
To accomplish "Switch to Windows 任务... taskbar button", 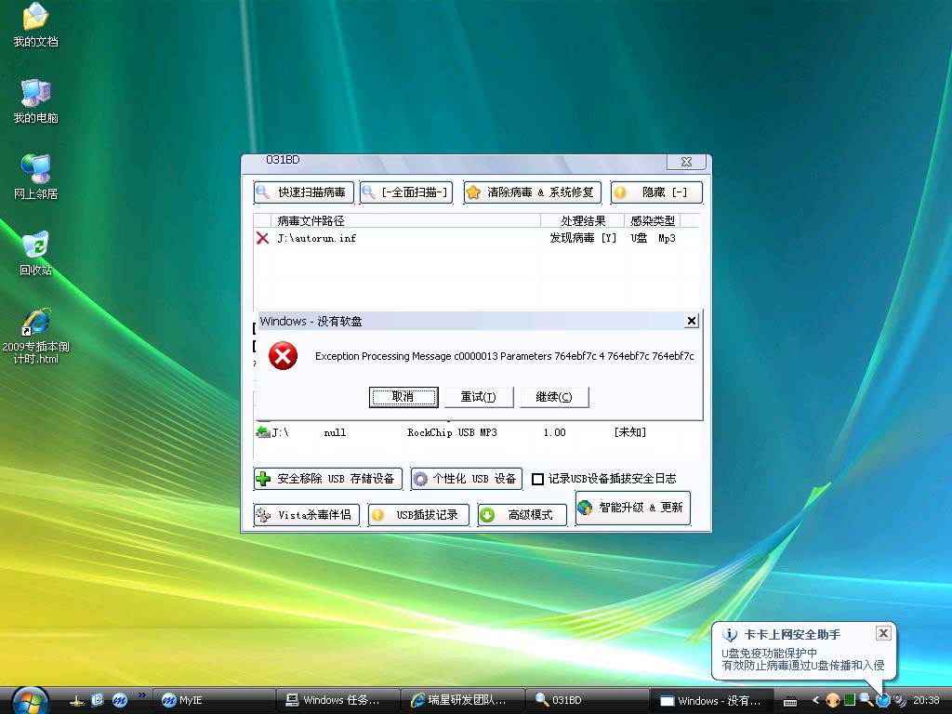I will (x=338, y=701).
